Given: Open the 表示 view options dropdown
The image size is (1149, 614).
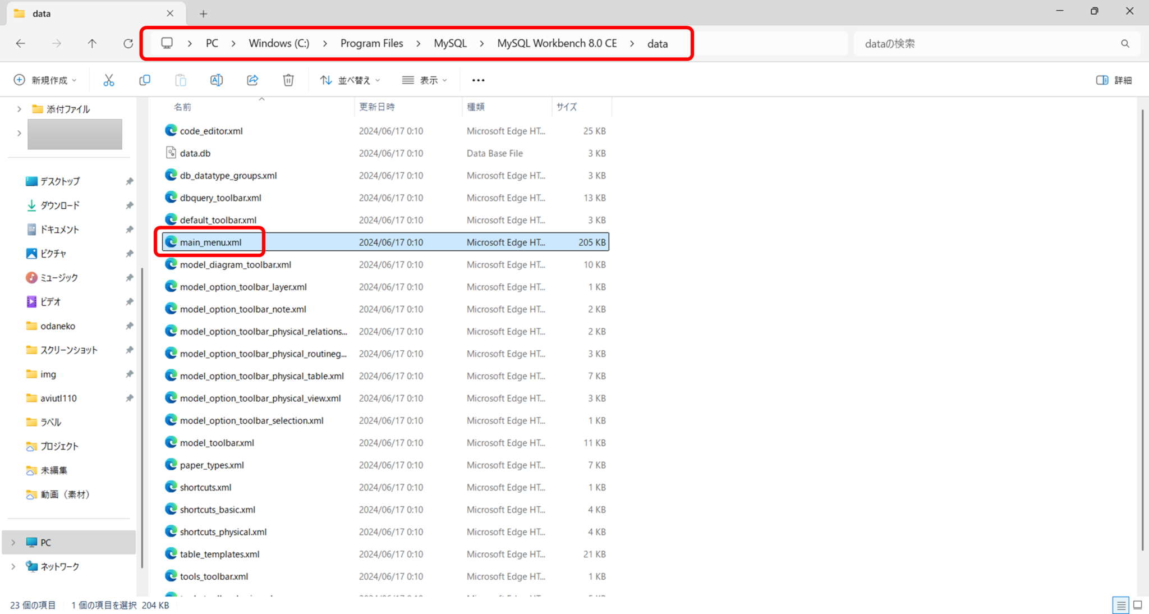Looking at the screenshot, I should click(x=425, y=80).
